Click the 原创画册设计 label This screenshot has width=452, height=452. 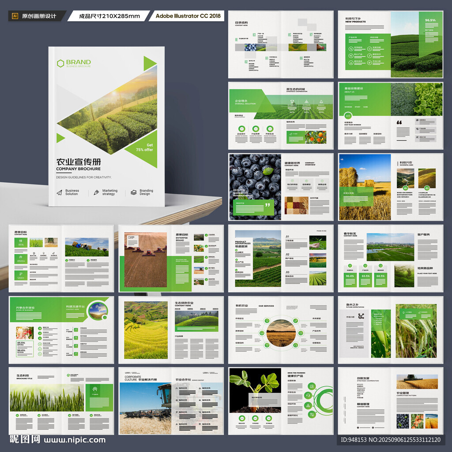[39, 16]
